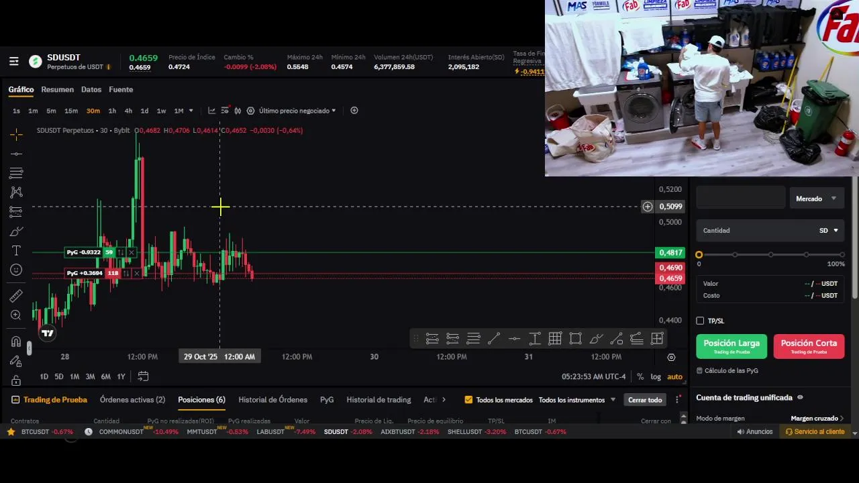
Task: Switch to the Resumen tab
Action: pos(57,89)
